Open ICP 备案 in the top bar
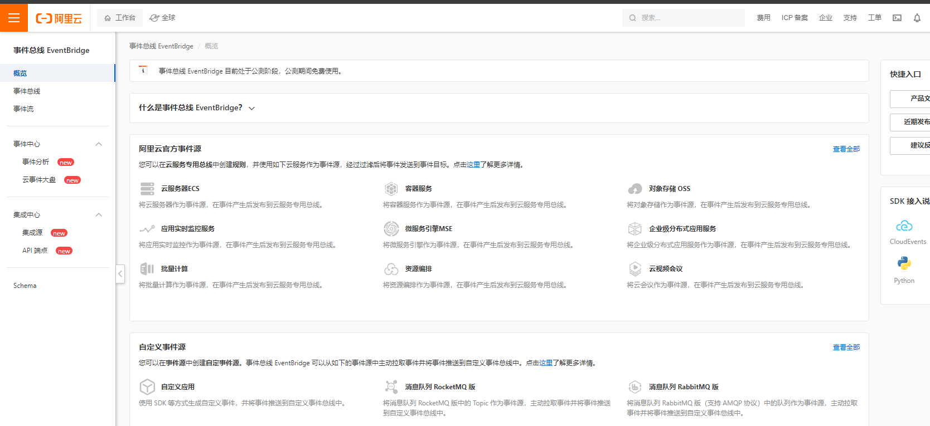This screenshot has height=426, width=930. (x=795, y=18)
